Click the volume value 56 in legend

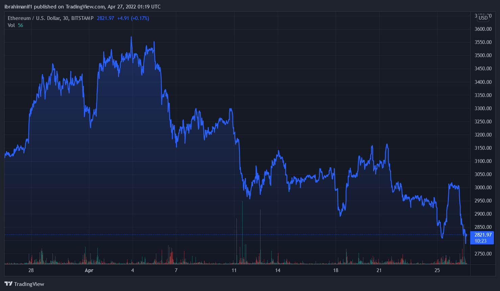21,25
